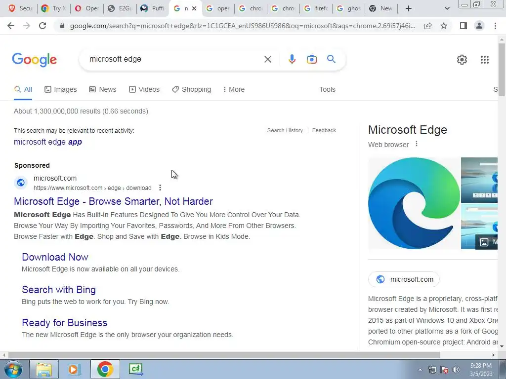Open the microsoft edge app suggestion

tap(48, 142)
